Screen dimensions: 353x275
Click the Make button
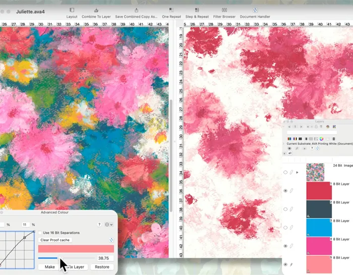pos(49,267)
